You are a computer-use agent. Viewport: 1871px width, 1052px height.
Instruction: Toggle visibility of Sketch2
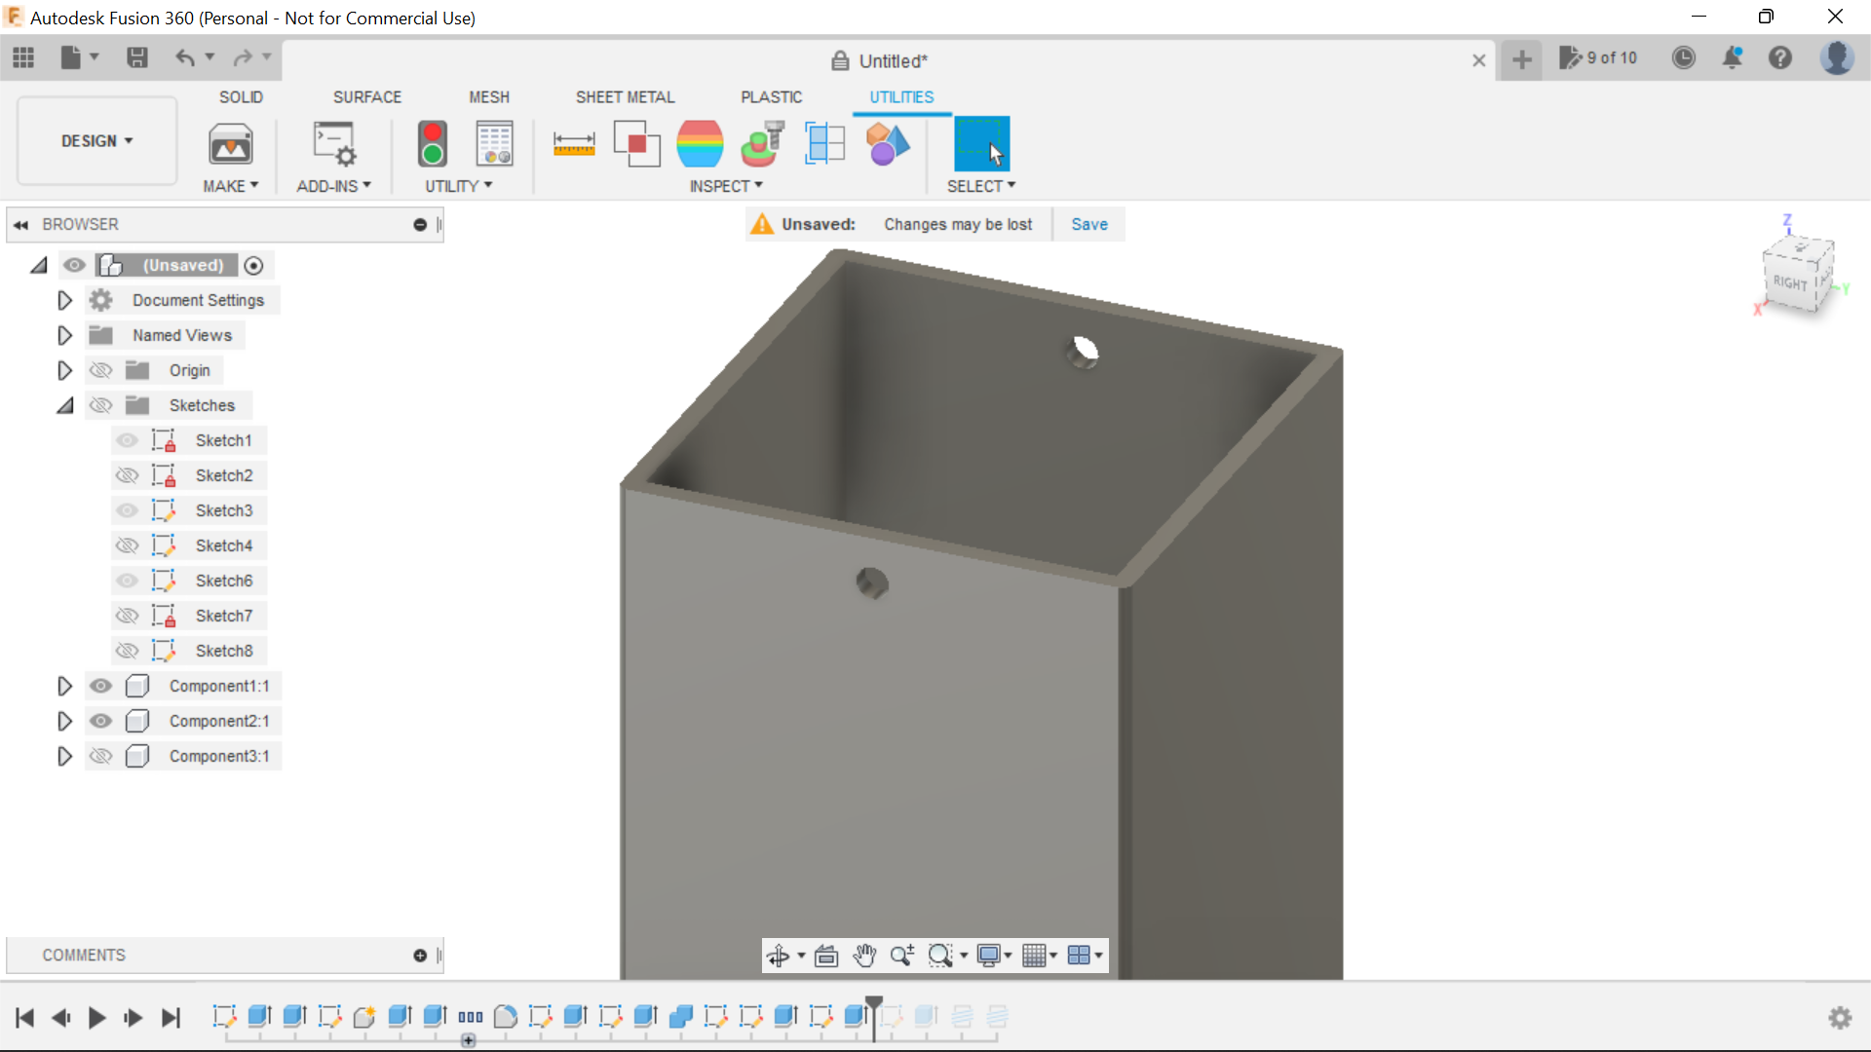pos(128,475)
